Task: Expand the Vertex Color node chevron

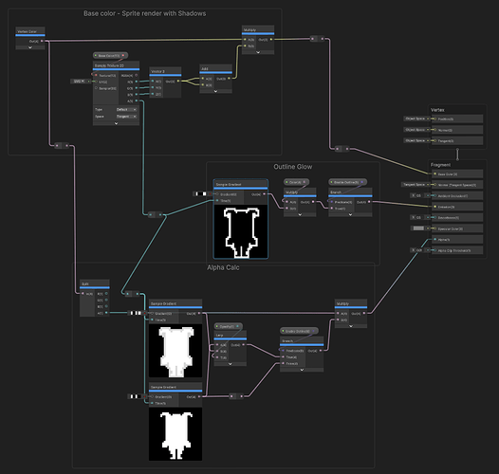Action: (x=30, y=47)
